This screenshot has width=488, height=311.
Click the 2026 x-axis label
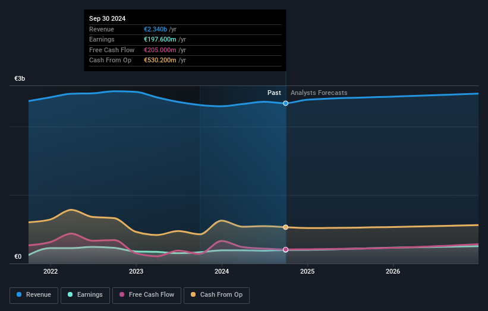click(x=393, y=271)
